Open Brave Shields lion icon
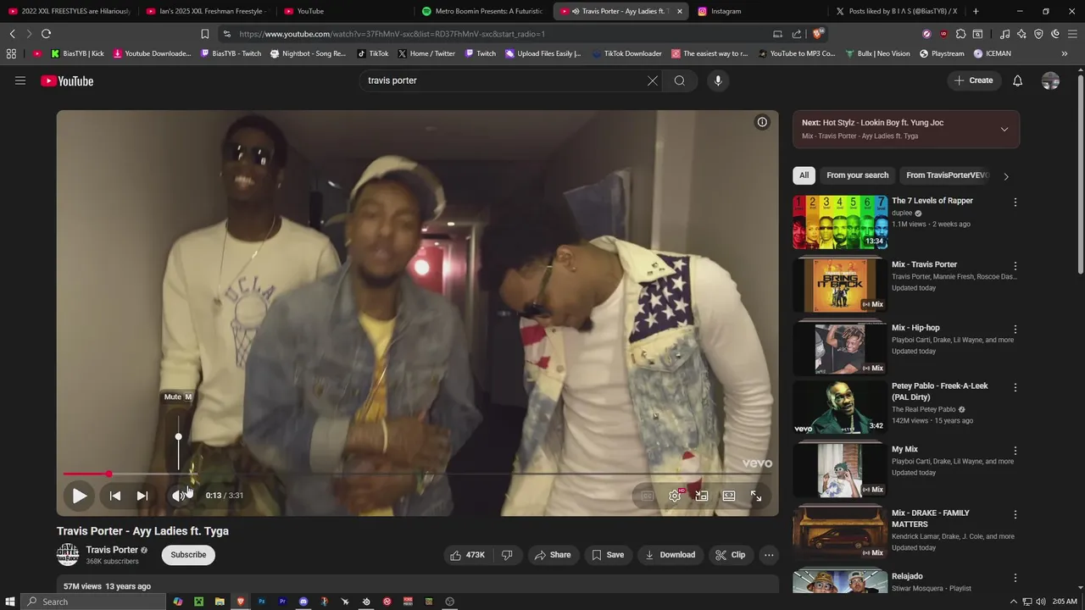The width and height of the screenshot is (1085, 610). click(818, 34)
